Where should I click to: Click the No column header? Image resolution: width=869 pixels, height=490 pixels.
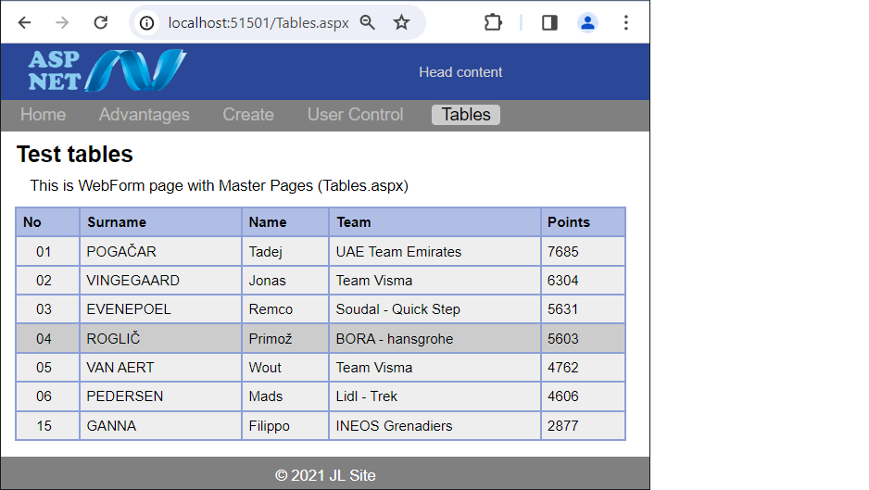pos(47,222)
